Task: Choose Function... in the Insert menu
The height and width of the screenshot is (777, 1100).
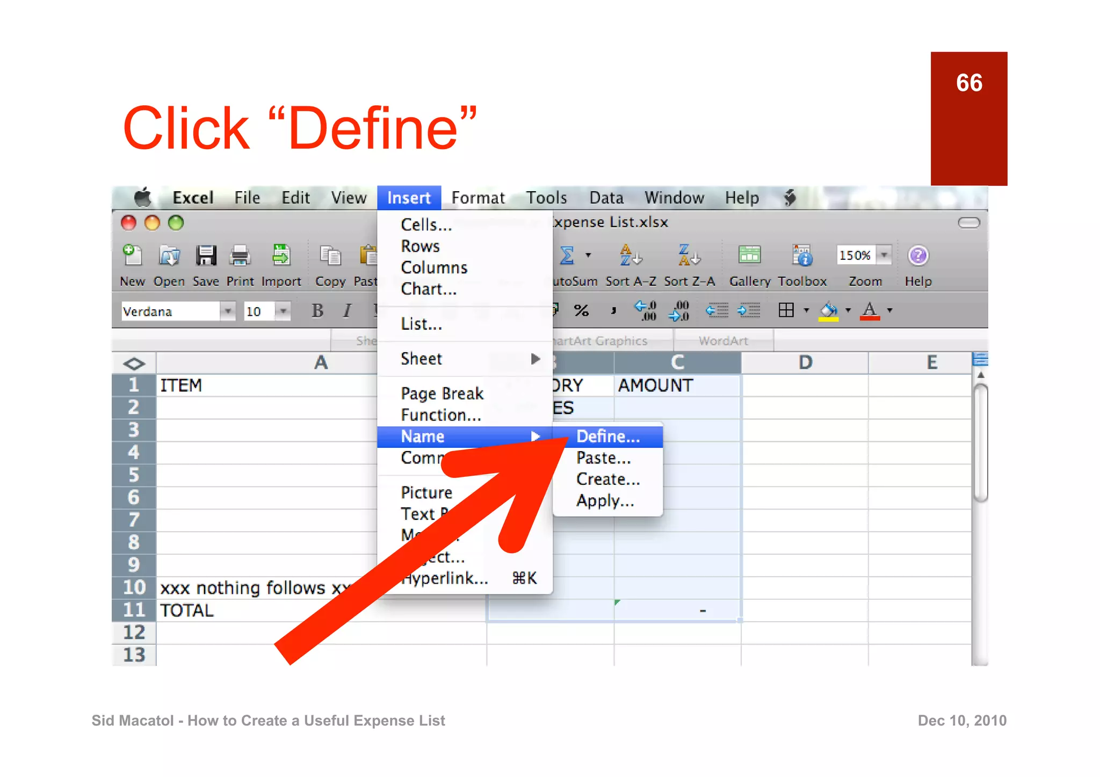Action: tap(465, 415)
